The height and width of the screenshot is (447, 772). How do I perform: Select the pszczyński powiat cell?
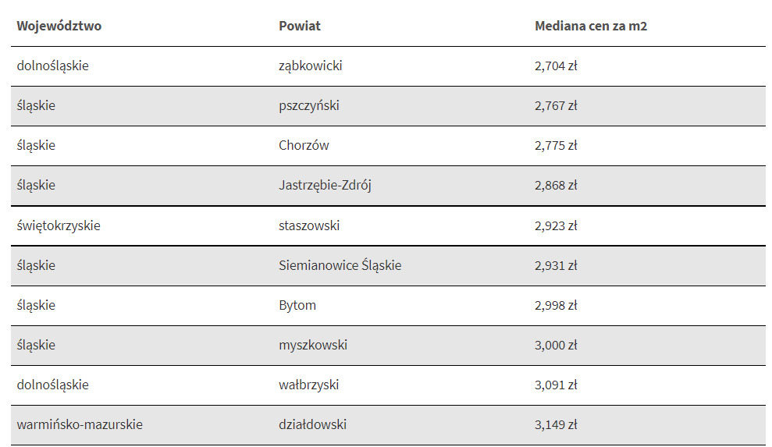click(309, 105)
